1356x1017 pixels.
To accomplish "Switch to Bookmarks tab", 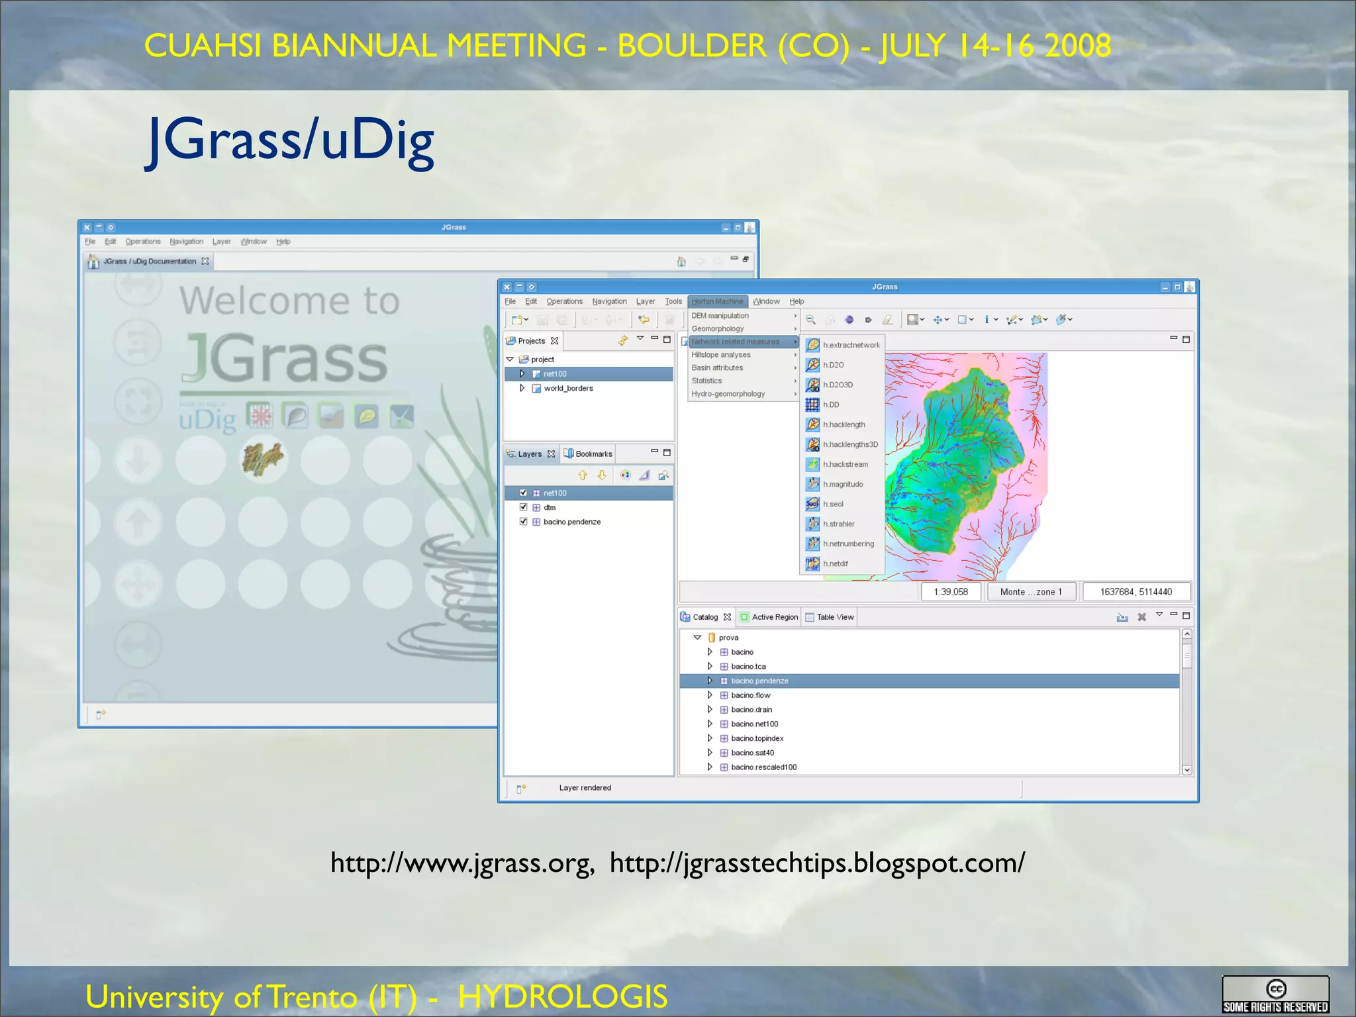I will click(588, 454).
